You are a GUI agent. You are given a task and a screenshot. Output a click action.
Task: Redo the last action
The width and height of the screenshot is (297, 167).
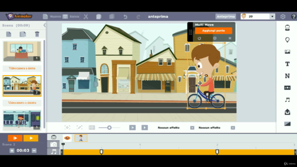[138, 17]
